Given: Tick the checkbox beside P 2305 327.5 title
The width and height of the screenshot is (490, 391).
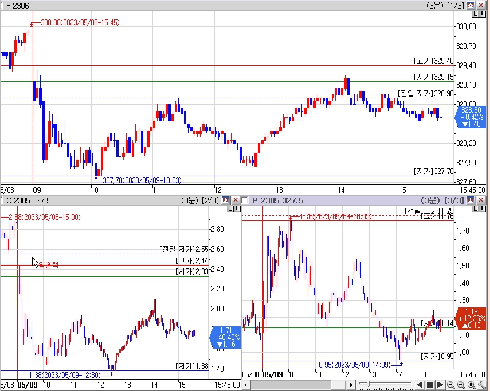Looking at the screenshot, I should (245, 200).
